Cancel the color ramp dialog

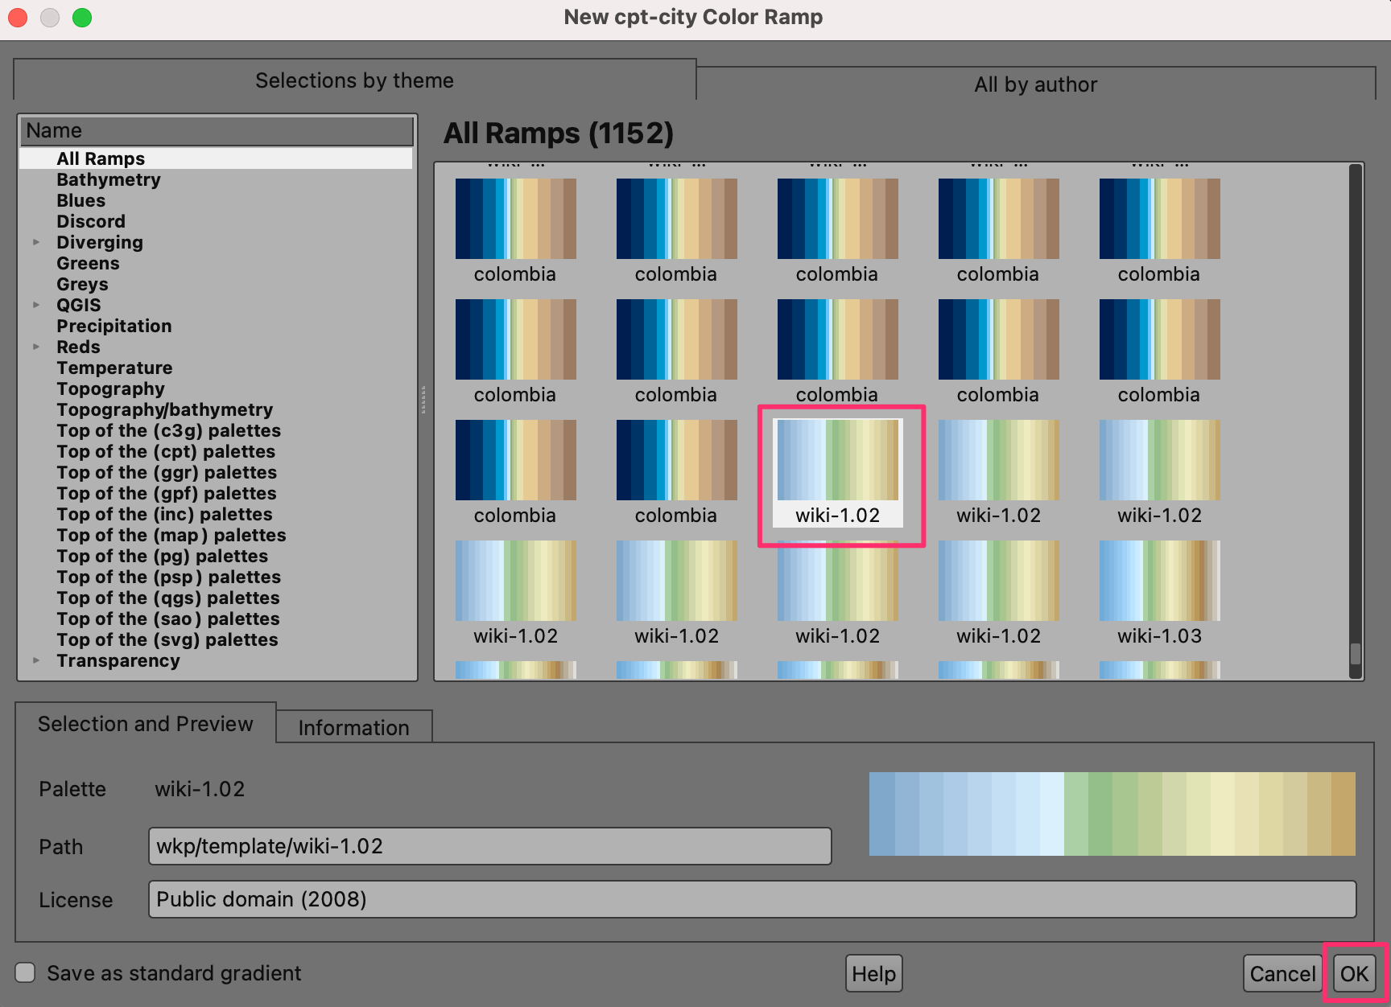[1282, 974]
